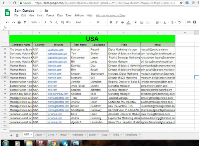This screenshot has width=199, height=146.
Task: Click the move to folder icon
Action: tap(46, 11)
